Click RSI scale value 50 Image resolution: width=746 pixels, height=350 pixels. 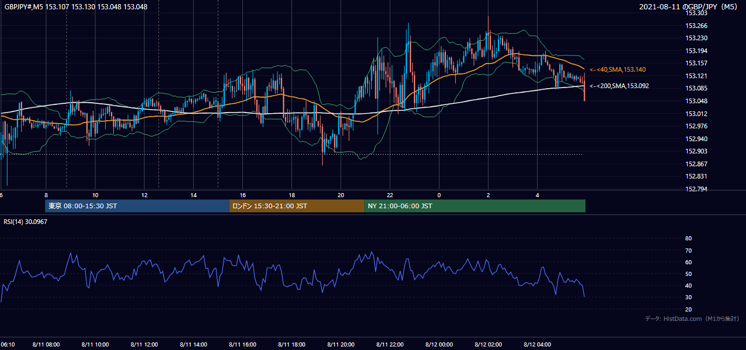tap(688, 274)
